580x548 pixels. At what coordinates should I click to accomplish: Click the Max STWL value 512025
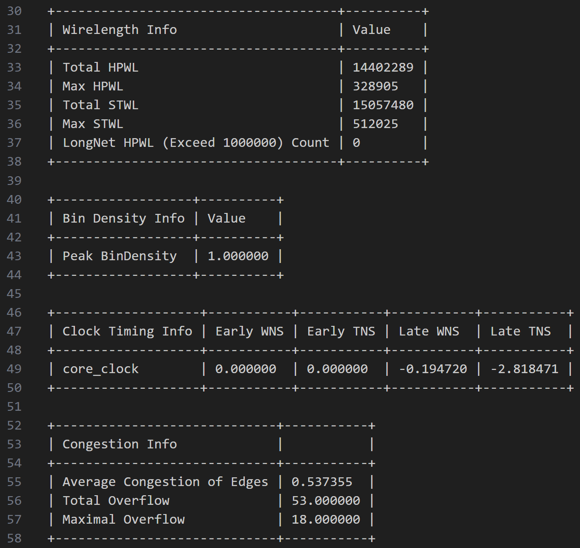point(375,124)
